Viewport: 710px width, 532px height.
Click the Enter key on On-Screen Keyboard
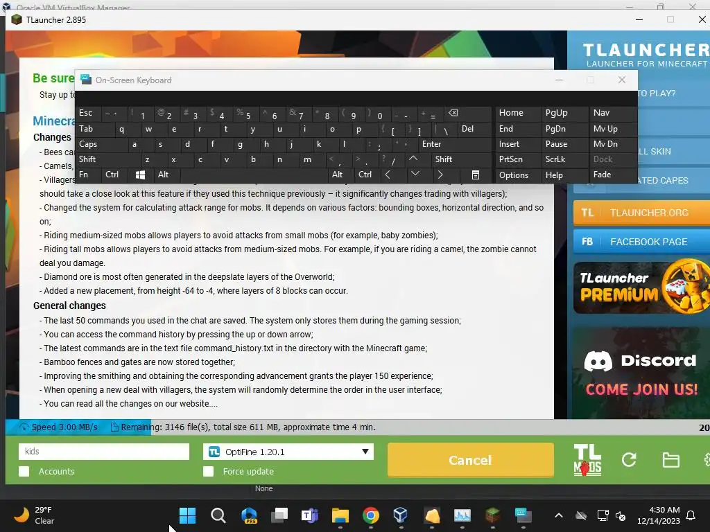point(454,144)
